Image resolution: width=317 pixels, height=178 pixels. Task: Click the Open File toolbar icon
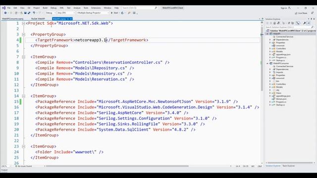tap(21, 13)
